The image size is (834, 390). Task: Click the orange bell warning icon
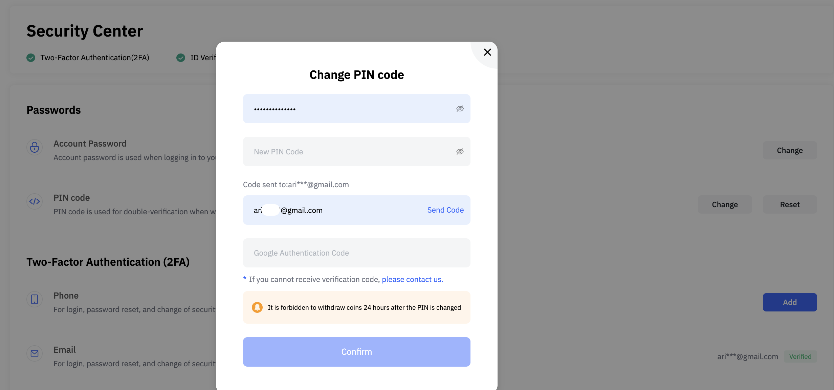pos(257,307)
